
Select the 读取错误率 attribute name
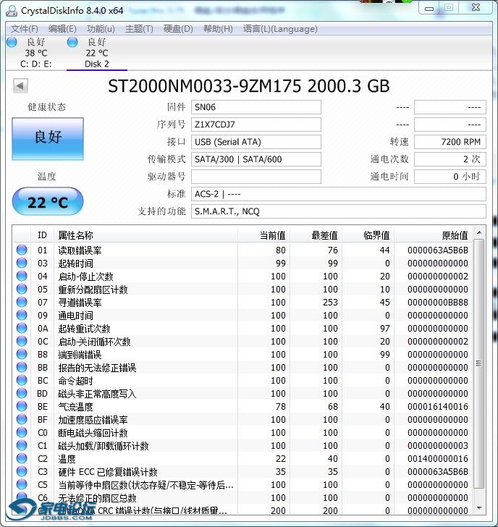[x=80, y=250]
